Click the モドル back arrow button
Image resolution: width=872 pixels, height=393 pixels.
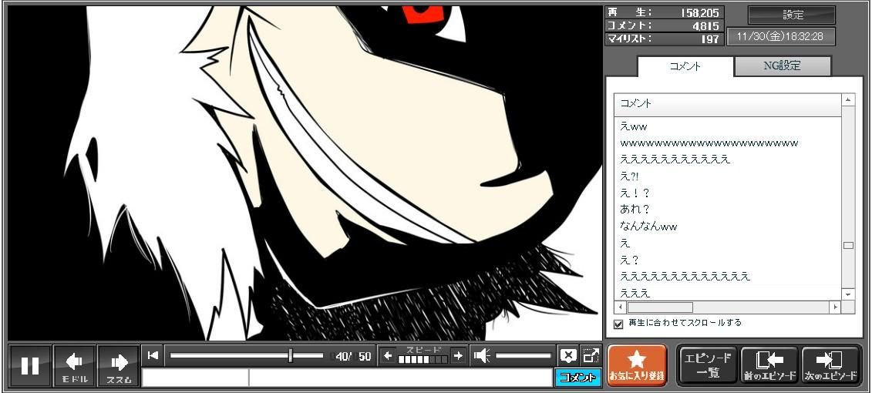[x=75, y=365]
